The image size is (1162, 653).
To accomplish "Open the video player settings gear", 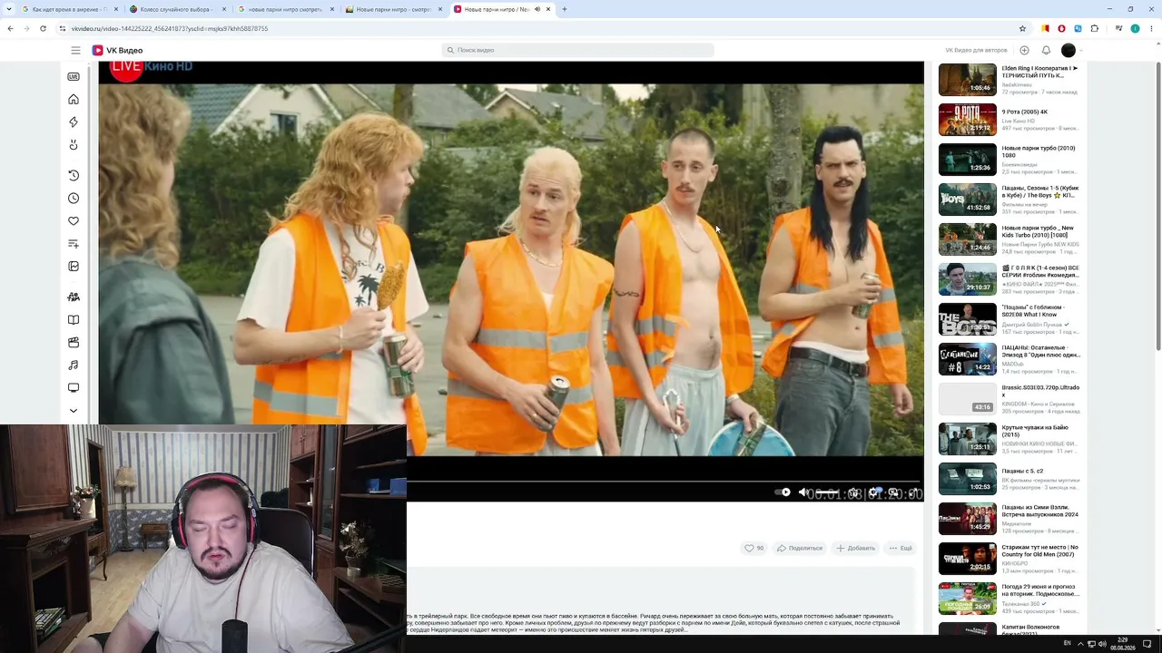I will point(873,492).
